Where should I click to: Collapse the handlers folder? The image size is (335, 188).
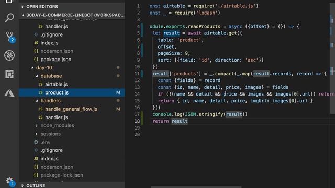tap(37, 101)
